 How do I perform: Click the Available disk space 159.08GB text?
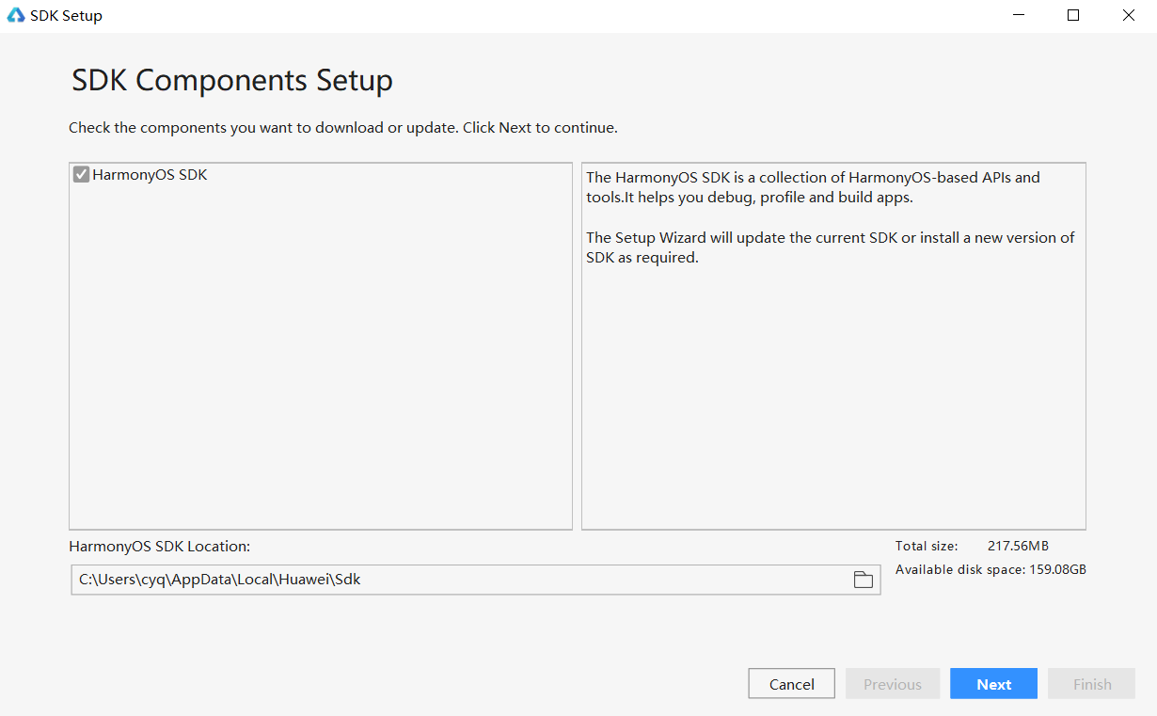tap(991, 569)
